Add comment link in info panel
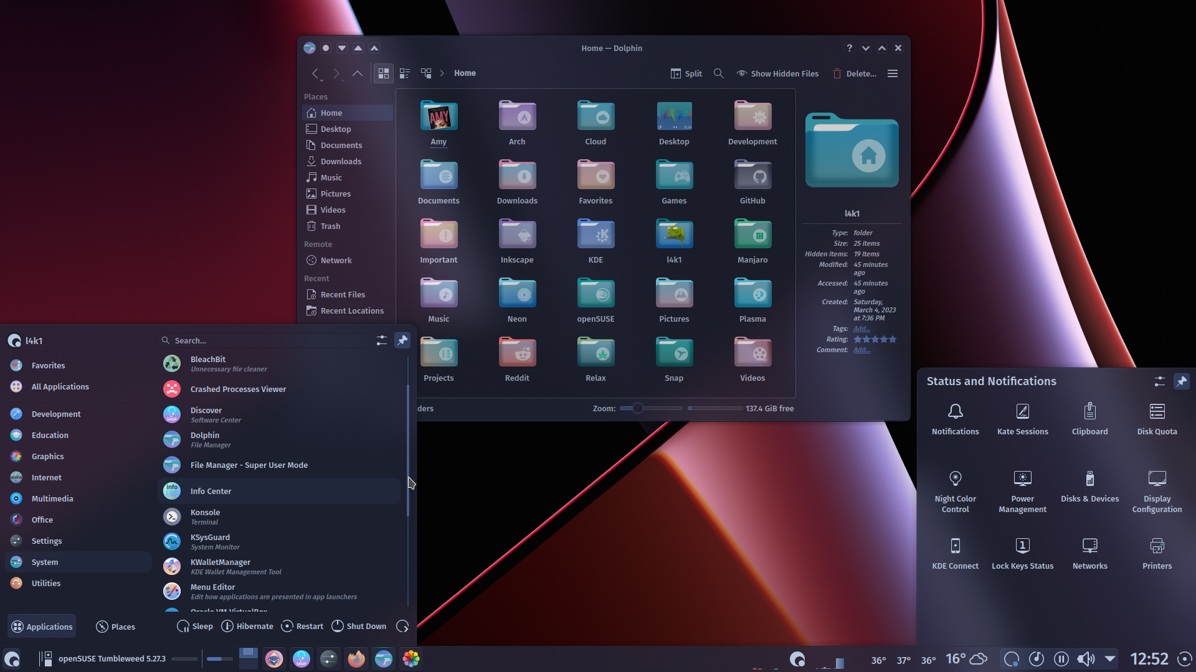The height and width of the screenshot is (672, 1196). (x=861, y=350)
